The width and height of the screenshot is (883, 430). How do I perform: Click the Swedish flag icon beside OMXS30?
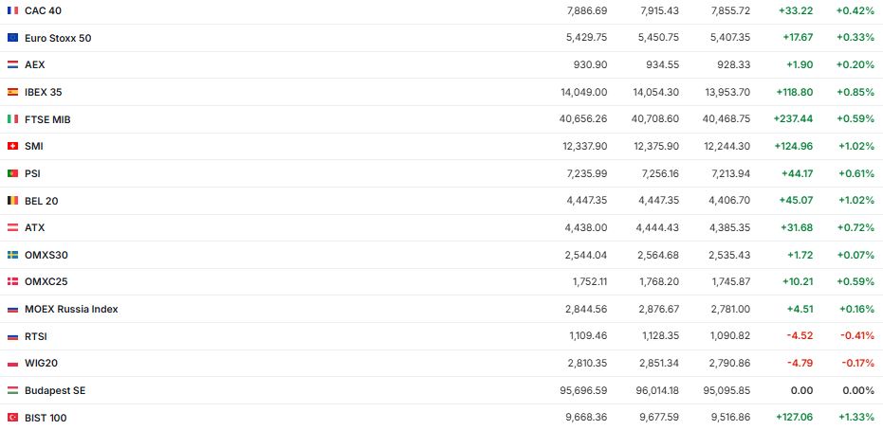12,255
